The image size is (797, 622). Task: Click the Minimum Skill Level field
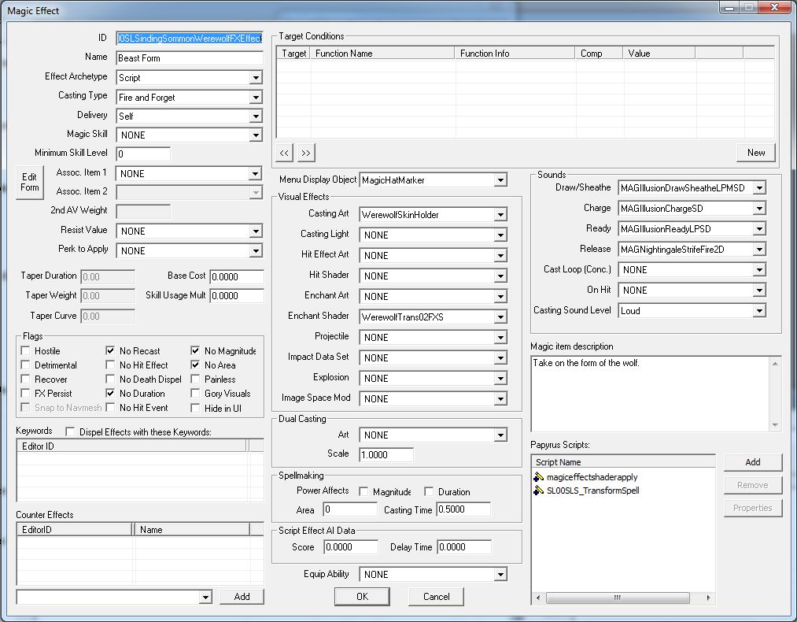tap(143, 154)
